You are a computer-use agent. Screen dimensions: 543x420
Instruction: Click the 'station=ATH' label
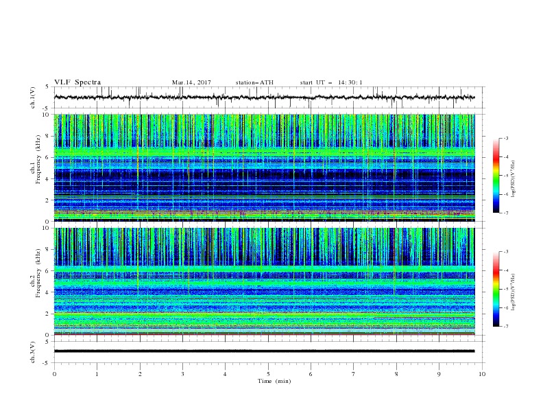click(x=254, y=82)
